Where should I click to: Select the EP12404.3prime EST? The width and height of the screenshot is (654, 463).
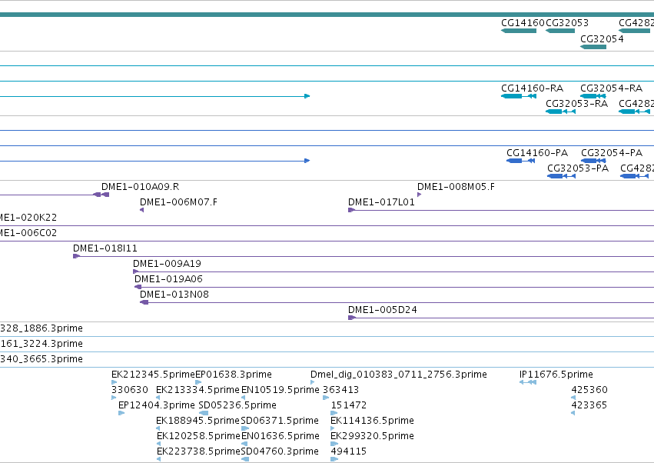tap(121, 413)
